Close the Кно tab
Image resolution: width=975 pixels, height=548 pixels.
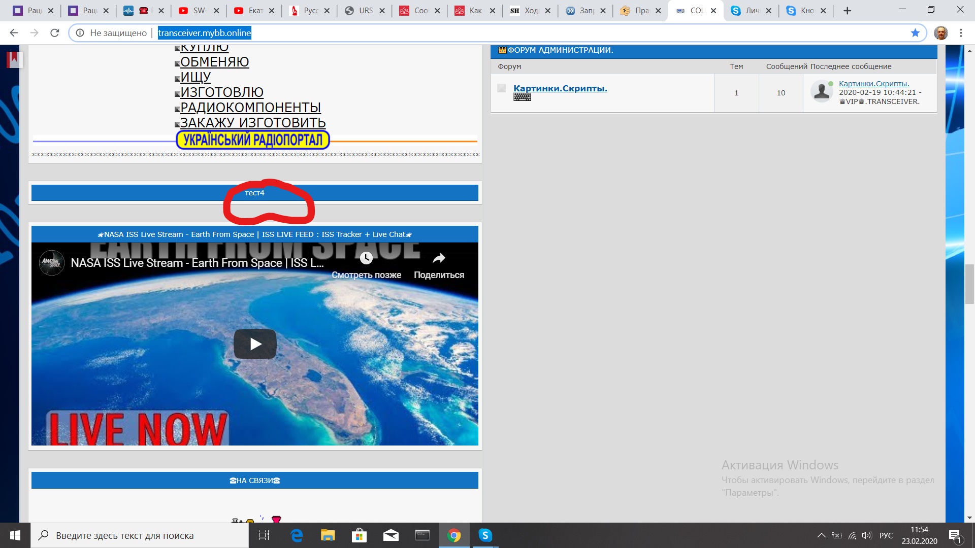tap(823, 11)
